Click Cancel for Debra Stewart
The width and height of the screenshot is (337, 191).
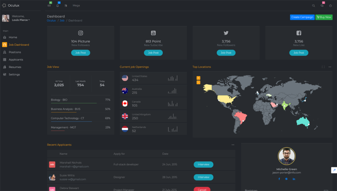pyautogui.click(x=202, y=189)
